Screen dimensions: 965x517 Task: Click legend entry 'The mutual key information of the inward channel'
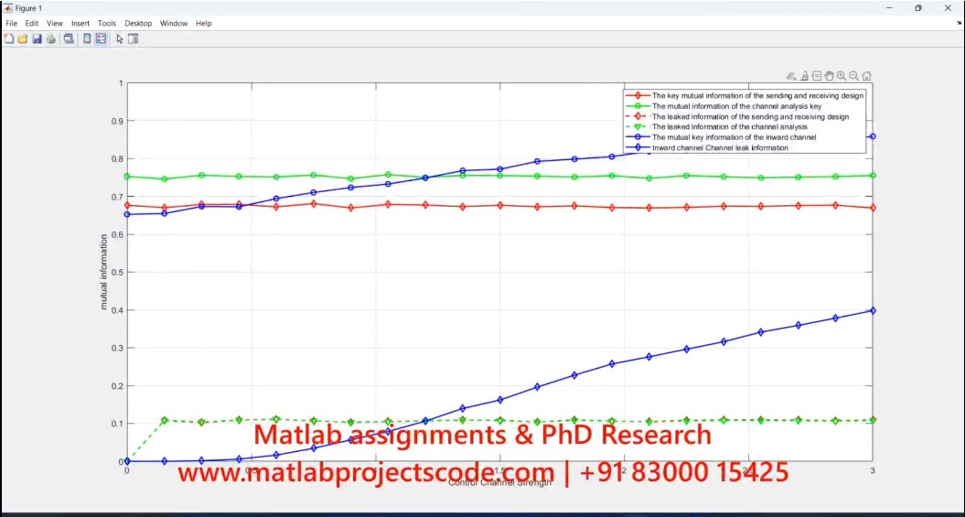coord(734,137)
